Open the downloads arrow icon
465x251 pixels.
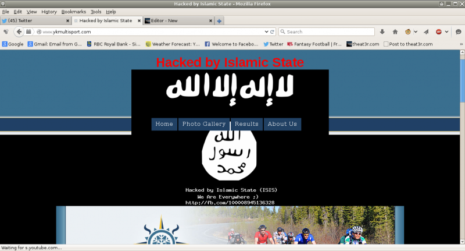click(382, 32)
